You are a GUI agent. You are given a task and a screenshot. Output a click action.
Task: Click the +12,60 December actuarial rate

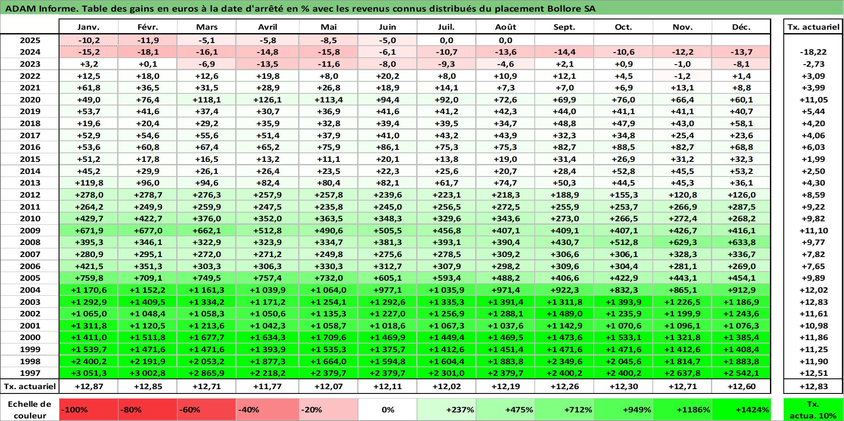click(x=741, y=387)
